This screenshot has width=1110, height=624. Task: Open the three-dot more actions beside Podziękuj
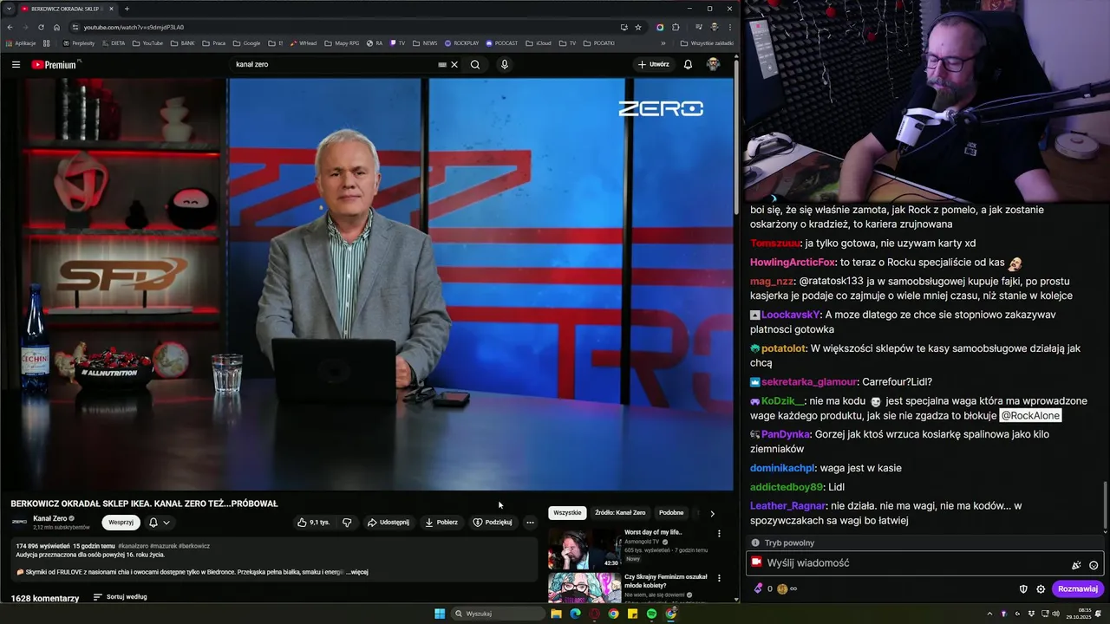pyautogui.click(x=530, y=523)
